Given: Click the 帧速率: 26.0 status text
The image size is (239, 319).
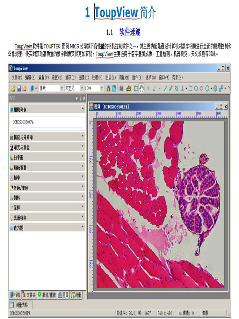Looking at the screenshot, I should point(126,313).
